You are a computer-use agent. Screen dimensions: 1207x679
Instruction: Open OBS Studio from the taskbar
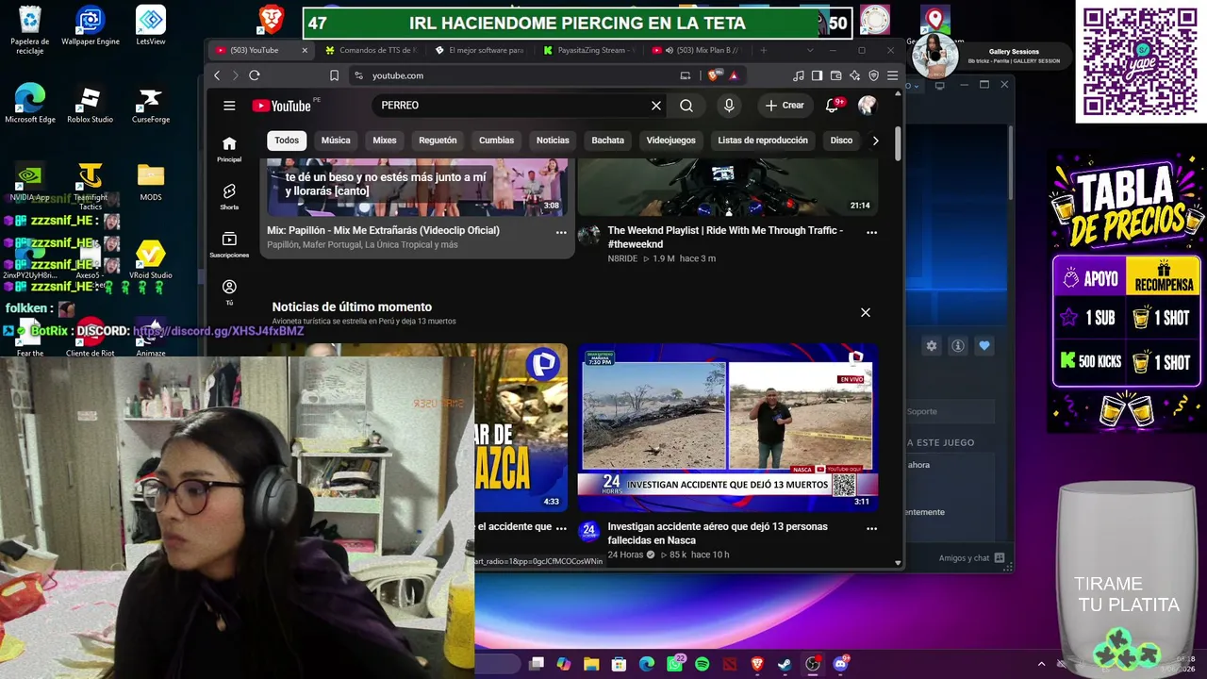coord(813,664)
